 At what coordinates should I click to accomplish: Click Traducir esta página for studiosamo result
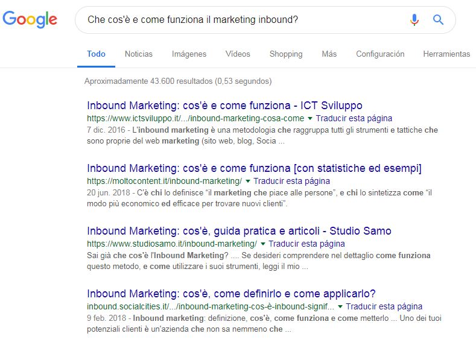click(306, 244)
